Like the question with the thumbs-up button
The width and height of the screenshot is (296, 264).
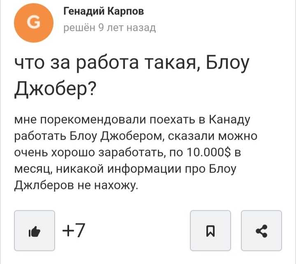pyautogui.click(x=35, y=231)
